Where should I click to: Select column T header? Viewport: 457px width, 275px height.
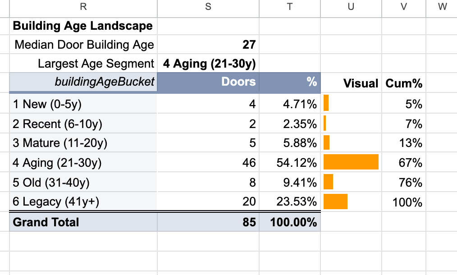tap(290, 7)
